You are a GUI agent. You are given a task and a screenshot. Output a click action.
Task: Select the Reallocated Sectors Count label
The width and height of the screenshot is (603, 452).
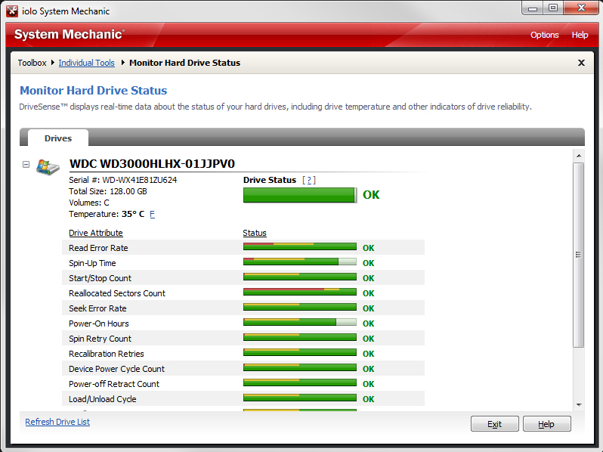pyautogui.click(x=117, y=293)
